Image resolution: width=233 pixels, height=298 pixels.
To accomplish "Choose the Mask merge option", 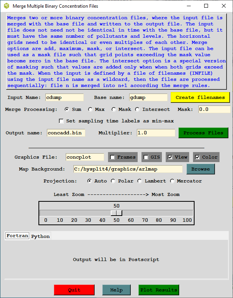I will coord(114,109).
